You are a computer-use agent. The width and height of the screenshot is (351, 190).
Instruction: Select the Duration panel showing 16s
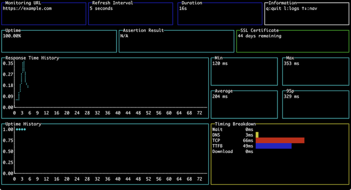[219, 13]
